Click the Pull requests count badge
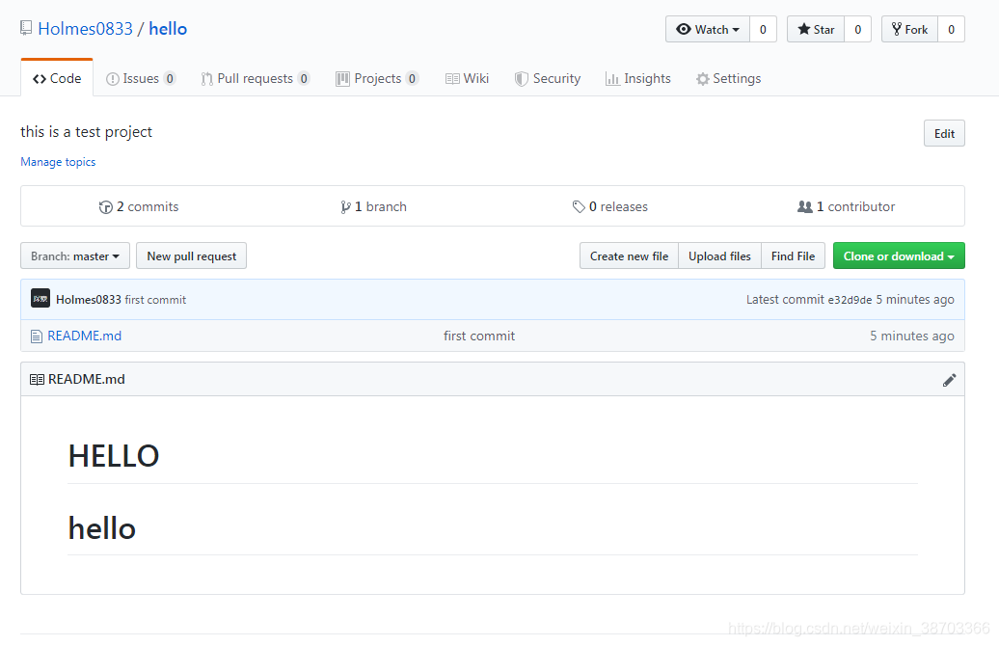Viewport: 999px width, 646px height. (x=304, y=78)
